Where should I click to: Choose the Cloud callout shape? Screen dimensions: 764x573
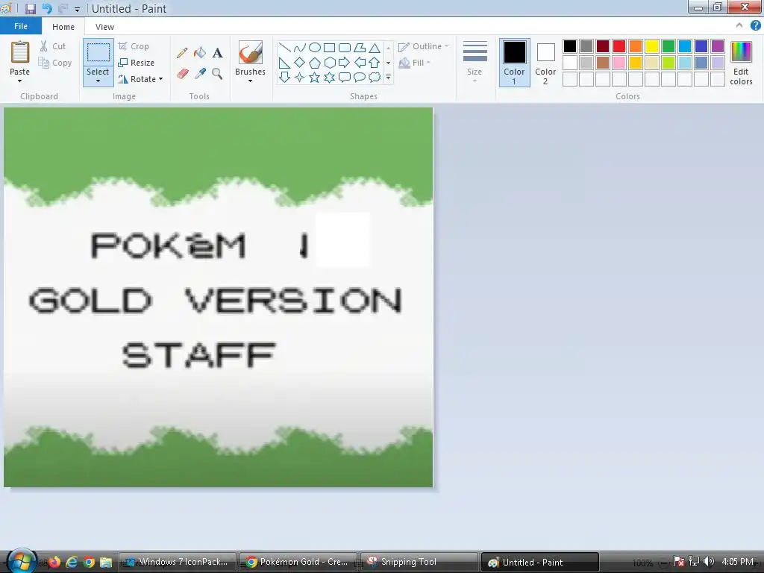click(375, 77)
